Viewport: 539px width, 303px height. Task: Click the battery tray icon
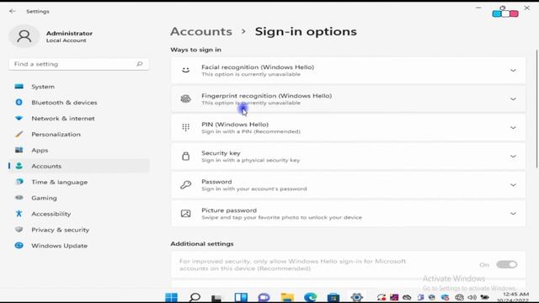coord(485,297)
